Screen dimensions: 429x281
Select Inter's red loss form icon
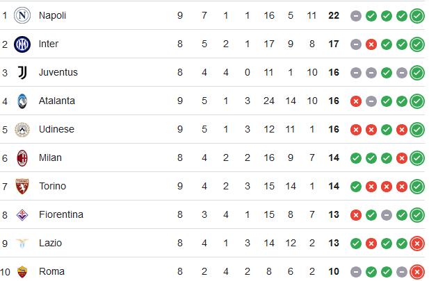371,44
